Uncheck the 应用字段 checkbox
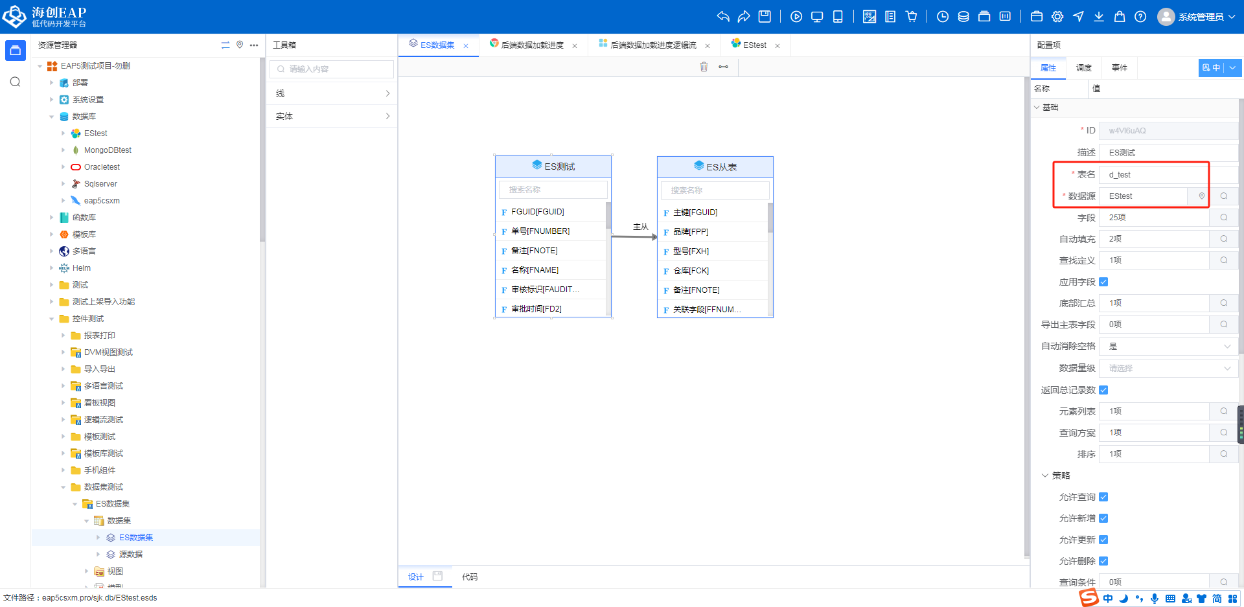1244x607 pixels. pyautogui.click(x=1104, y=282)
